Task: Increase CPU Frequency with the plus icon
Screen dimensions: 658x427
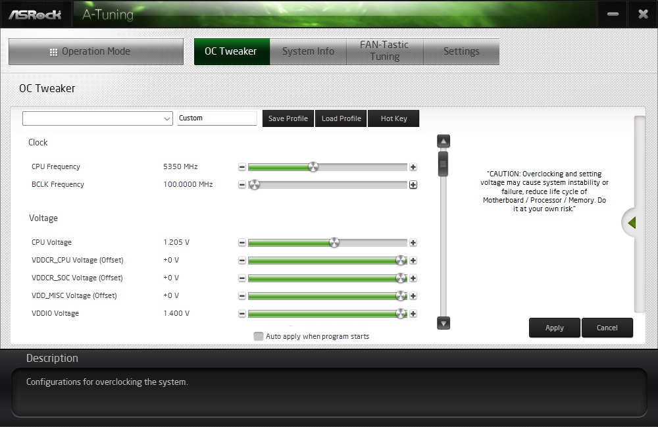Action: pos(413,167)
